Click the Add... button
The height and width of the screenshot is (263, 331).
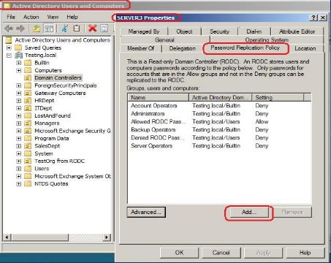tap(249, 212)
